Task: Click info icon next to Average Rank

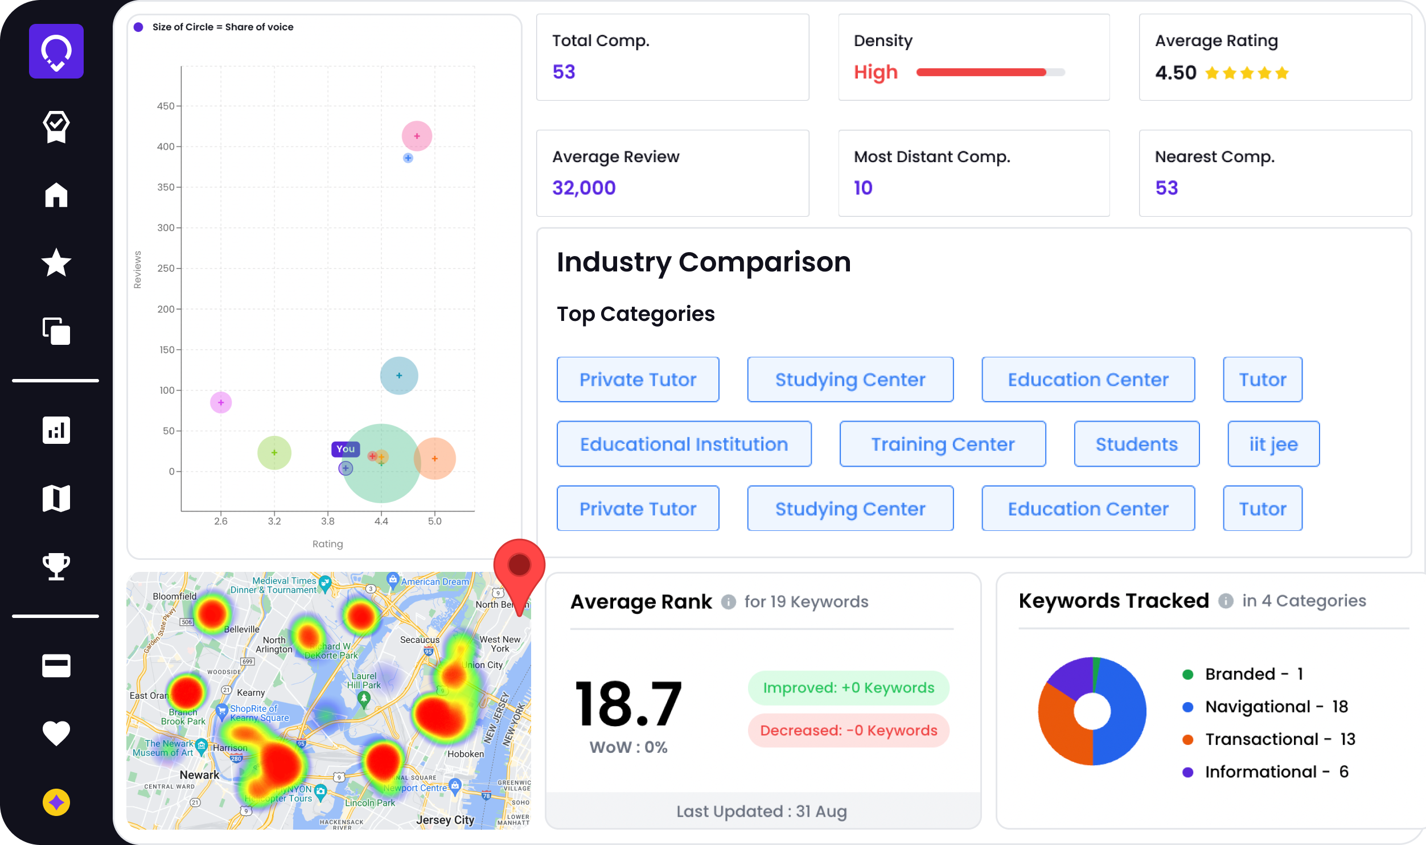Action: (x=728, y=602)
